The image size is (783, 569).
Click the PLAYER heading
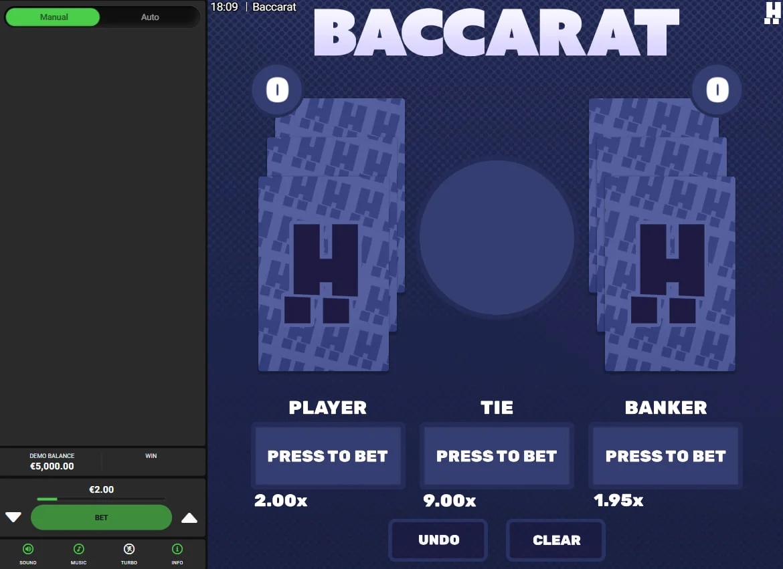327,408
